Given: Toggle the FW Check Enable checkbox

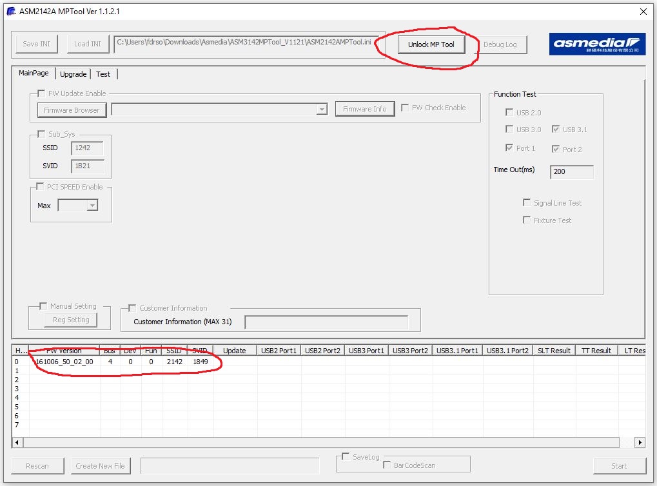Looking at the screenshot, I should pyautogui.click(x=405, y=108).
